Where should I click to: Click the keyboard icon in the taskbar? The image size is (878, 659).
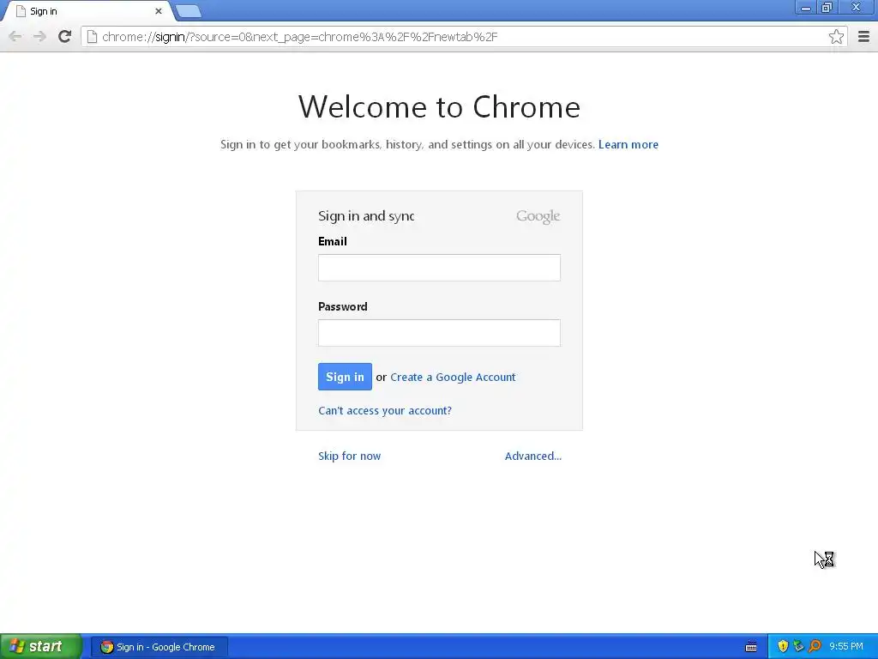point(751,647)
